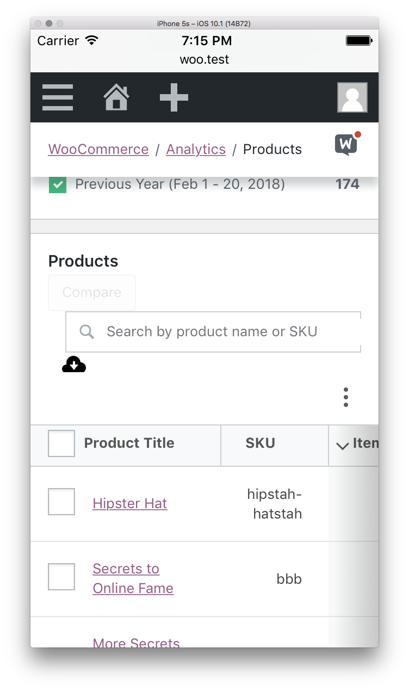Open the WordPress admin hamburger menu
409x691 pixels.
(x=57, y=97)
